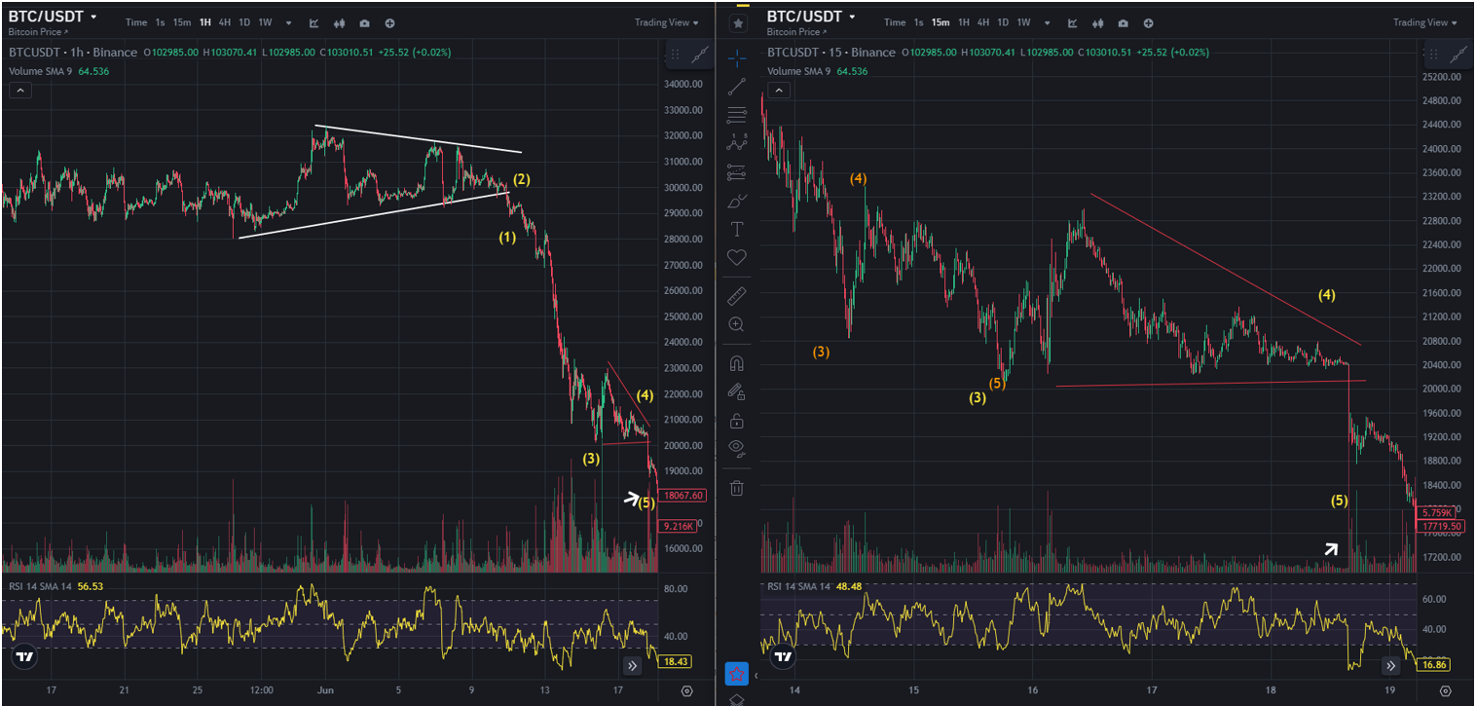Take a snapshot with the right chart camera icon
This screenshot has height=706, width=1476.
coord(1124,22)
